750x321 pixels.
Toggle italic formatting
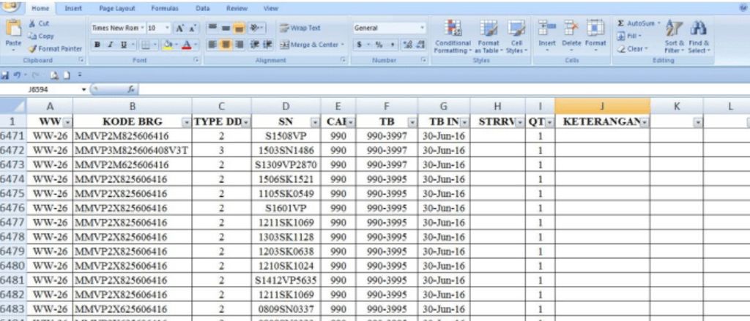[110, 45]
